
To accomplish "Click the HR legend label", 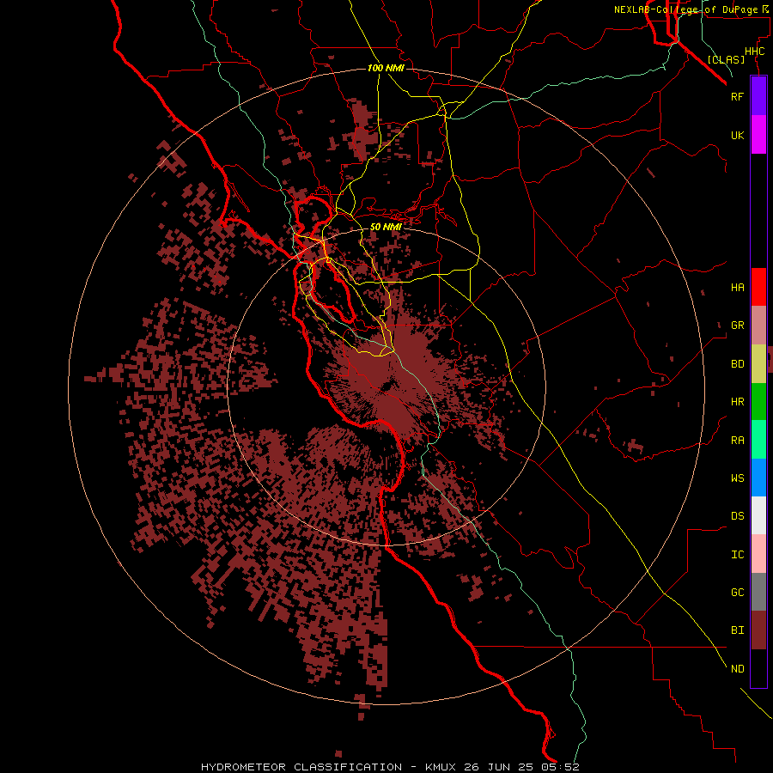I will [x=737, y=402].
